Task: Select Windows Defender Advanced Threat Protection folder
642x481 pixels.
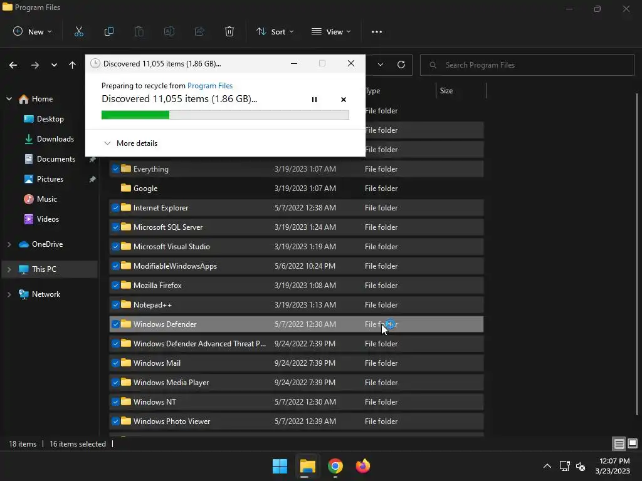Action: click(x=296, y=344)
